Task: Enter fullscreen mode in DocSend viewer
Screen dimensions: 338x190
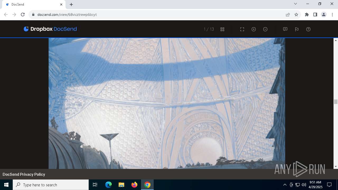Action: pyautogui.click(x=242, y=29)
